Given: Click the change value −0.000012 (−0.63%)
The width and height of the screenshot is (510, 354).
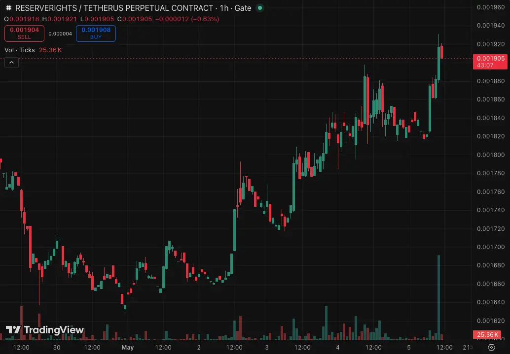Looking at the screenshot, I should point(187,19).
